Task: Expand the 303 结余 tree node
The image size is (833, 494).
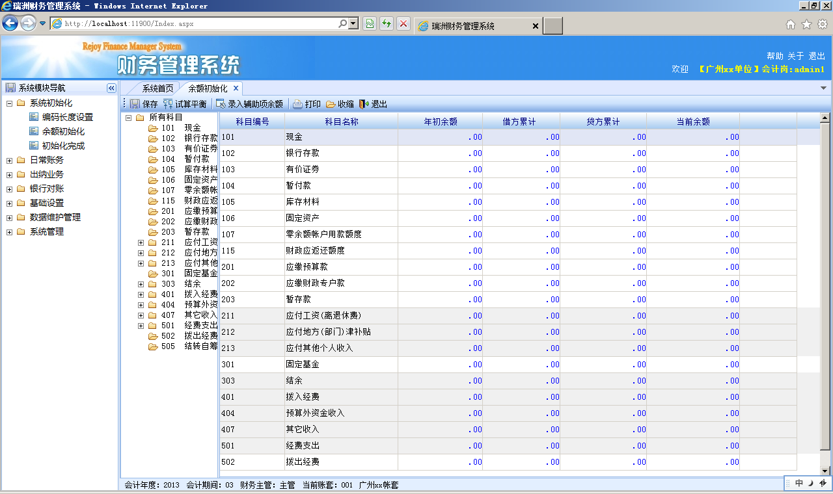Action: point(141,284)
